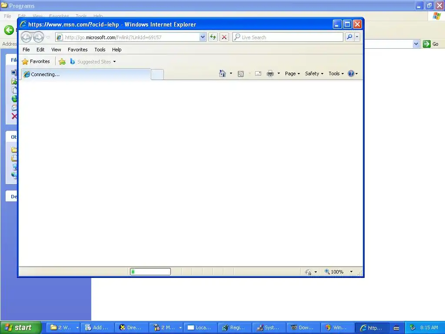Open the File menu in Internet Explorer

click(26, 50)
